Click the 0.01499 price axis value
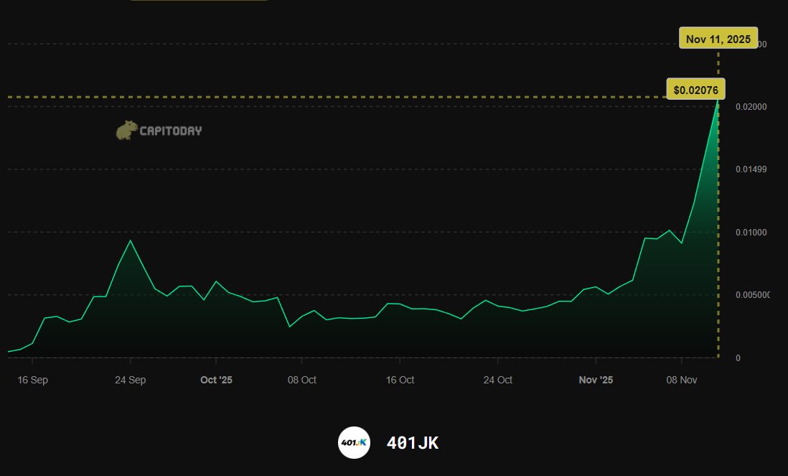Screen dimensions: 788x476 (x=751, y=169)
